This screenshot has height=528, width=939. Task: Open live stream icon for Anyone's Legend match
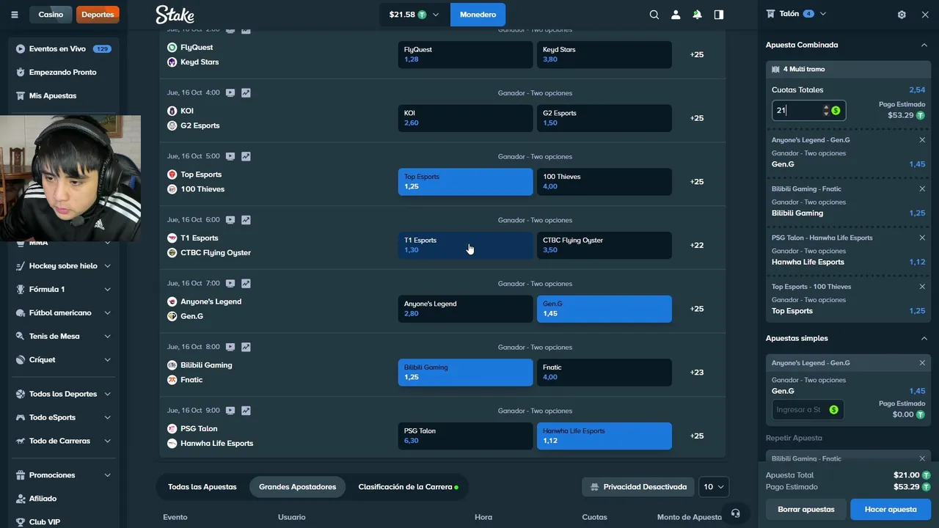[x=230, y=283]
